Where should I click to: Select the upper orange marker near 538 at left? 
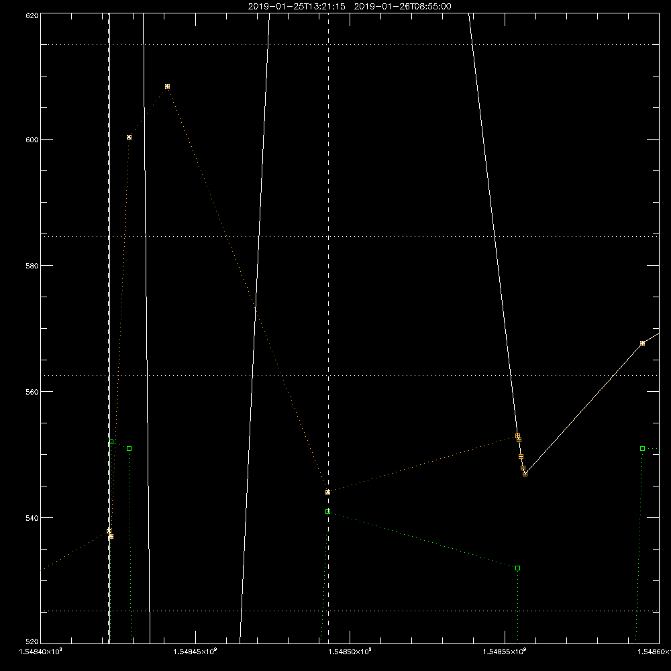pos(109,531)
